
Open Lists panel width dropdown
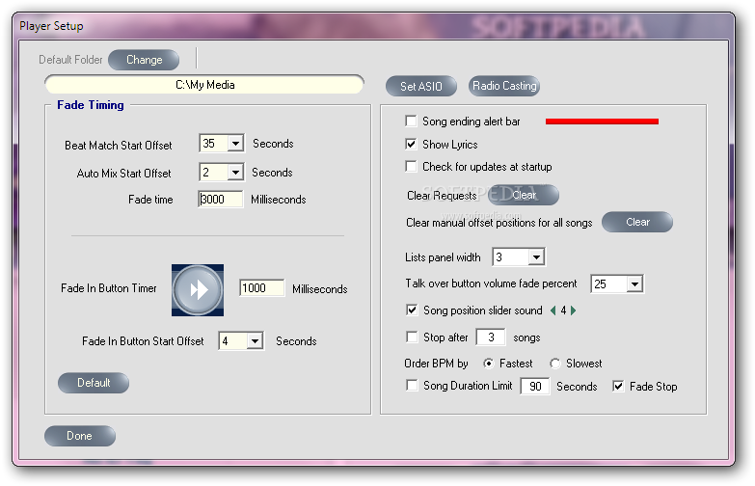click(536, 257)
